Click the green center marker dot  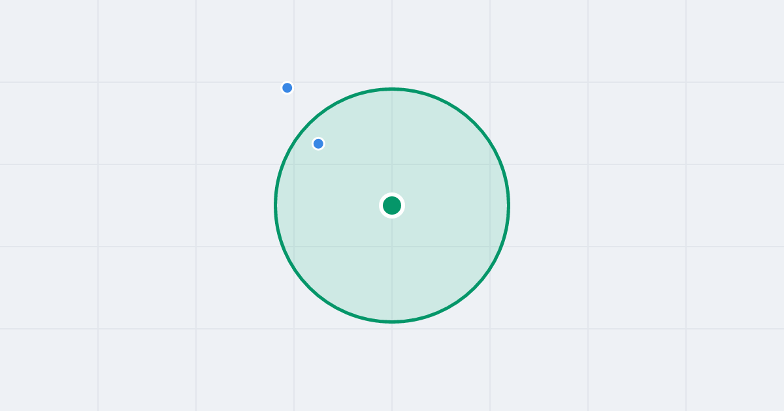tap(392, 205)
